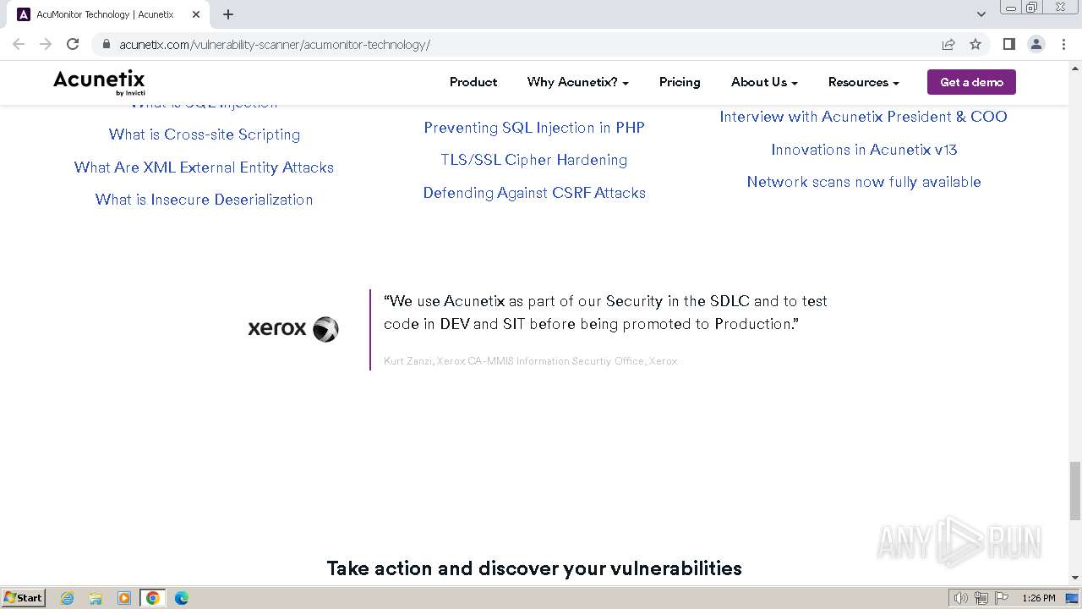The height and width of the screenshot is (609, 1082).
Task: Open the Product menu item
Action: (473, 82)
